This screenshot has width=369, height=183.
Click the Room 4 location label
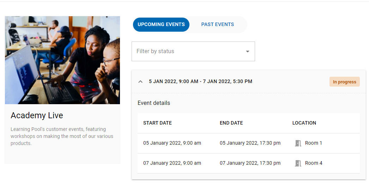(x=314, y=163)
